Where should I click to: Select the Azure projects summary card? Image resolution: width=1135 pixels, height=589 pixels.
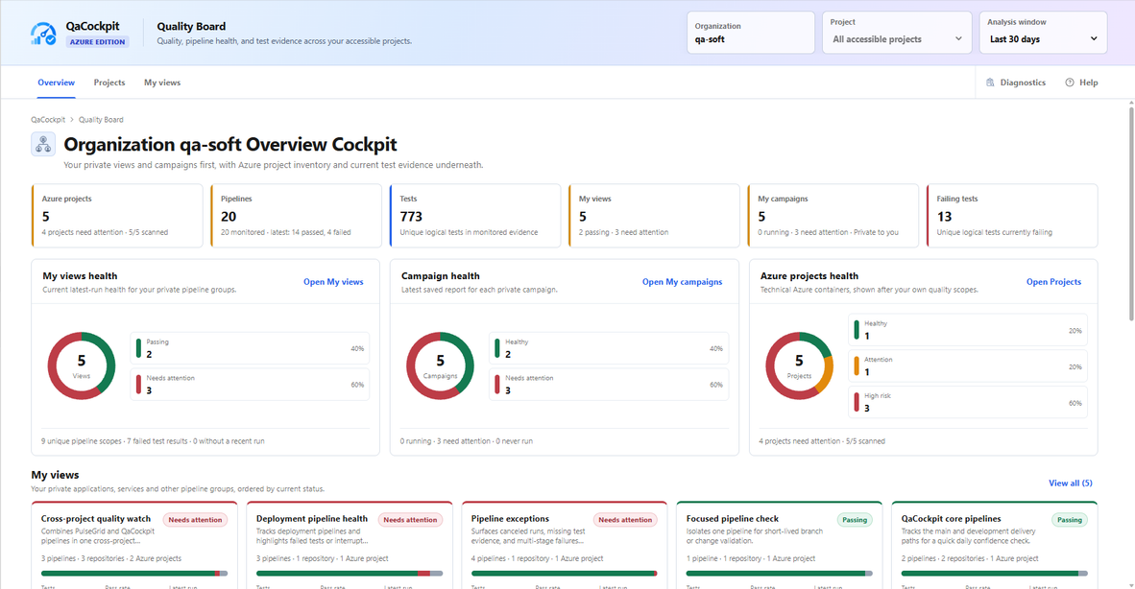[x=117, y=216]
